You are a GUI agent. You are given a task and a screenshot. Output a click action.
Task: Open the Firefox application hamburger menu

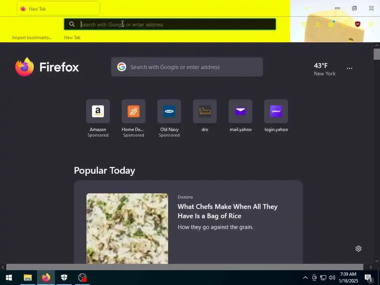(371, 24)
